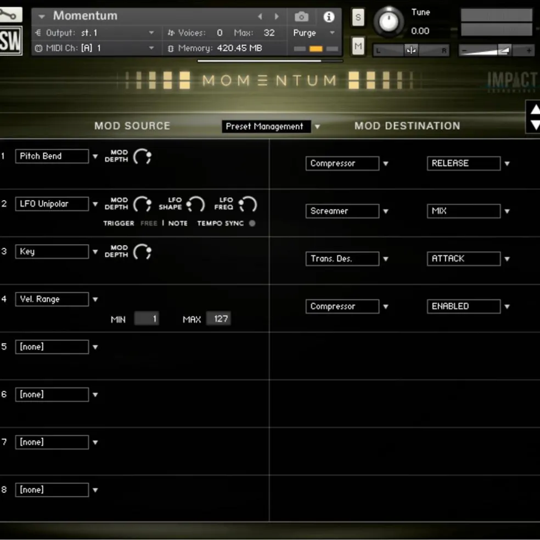Open the Purge dropdown menu
The image size is (540, 540).
[332, 33]
